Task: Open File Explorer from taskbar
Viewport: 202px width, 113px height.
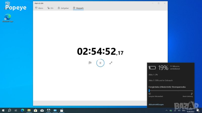Action: point(29,110)
